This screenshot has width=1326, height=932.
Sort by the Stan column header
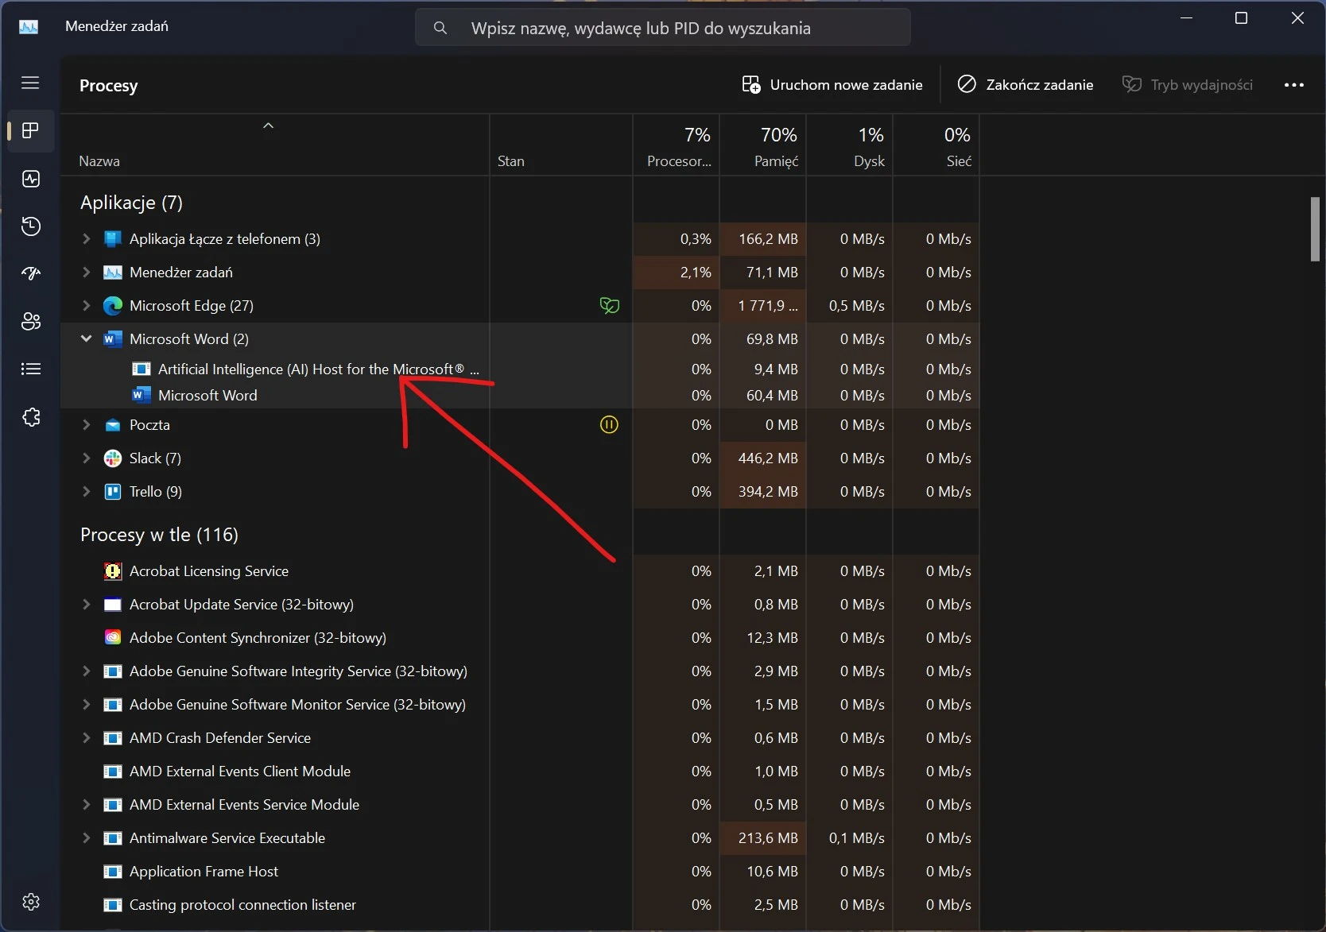pyautogui.click(x=561, y=145)
